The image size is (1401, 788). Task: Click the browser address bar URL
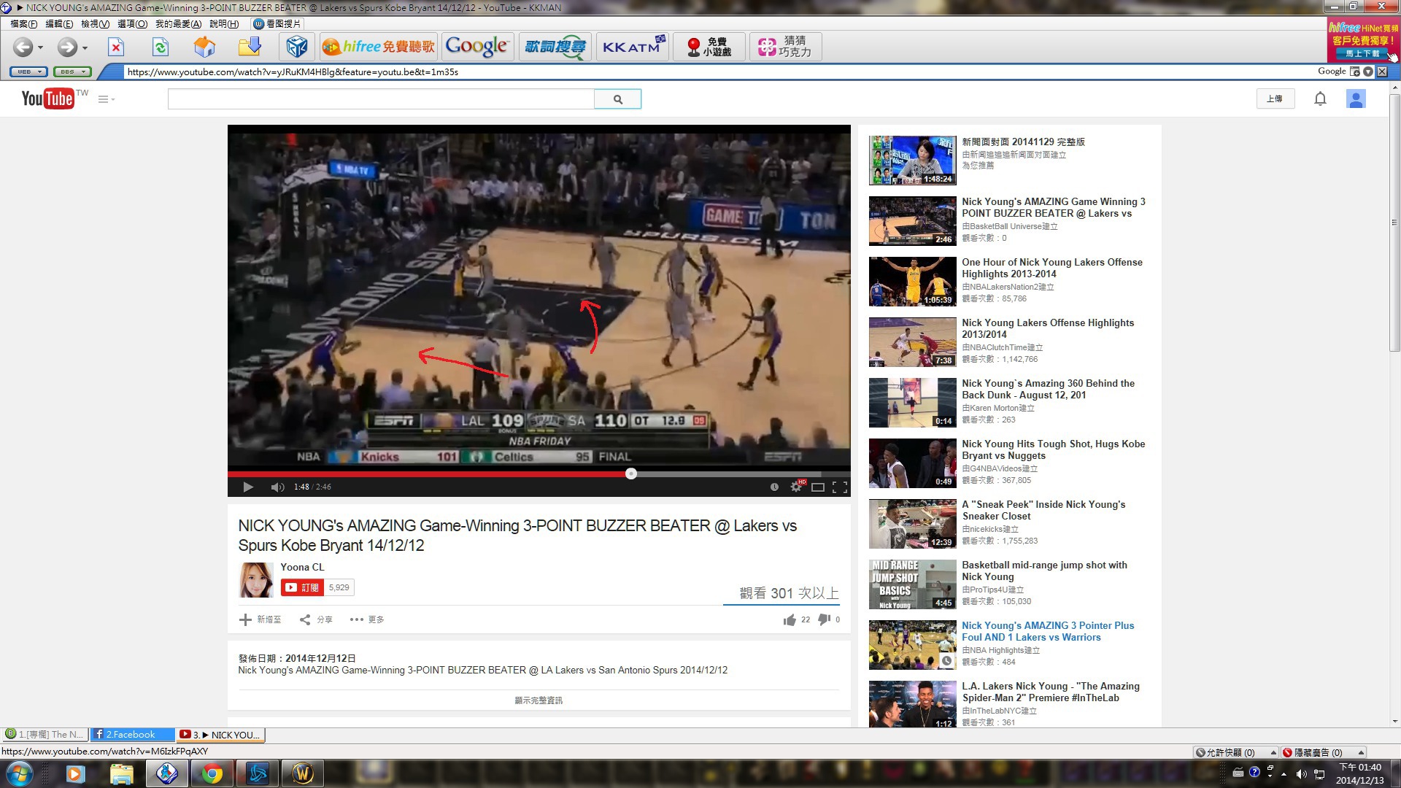point(293,72)
